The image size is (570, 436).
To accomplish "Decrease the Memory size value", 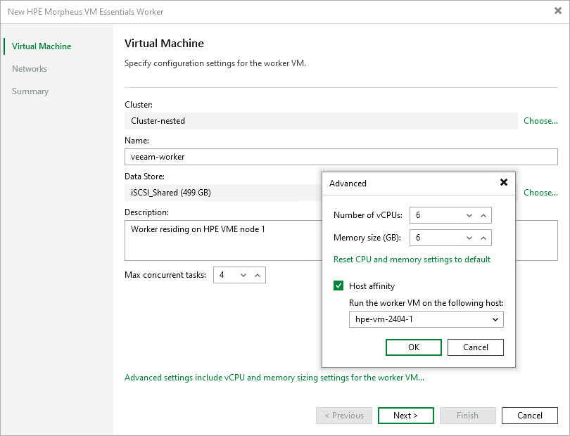I will point(469,238).
